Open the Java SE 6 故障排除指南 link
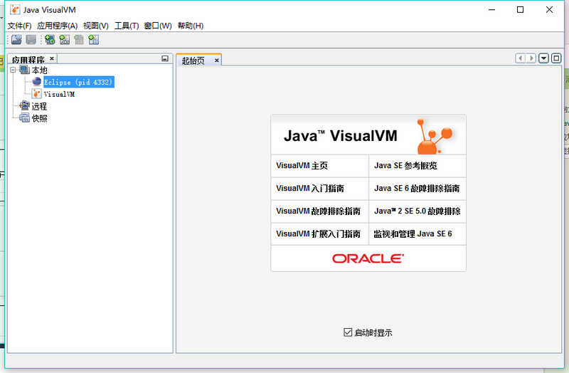 417,188
